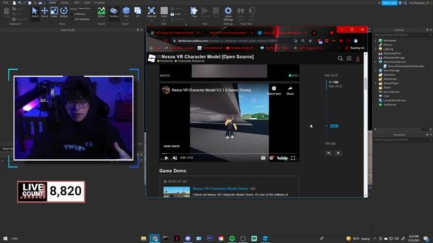Open the Part dropdown arrow

click(127, 20)
